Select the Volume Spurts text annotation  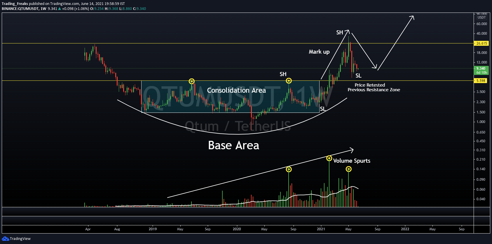(x=352, y=161)
